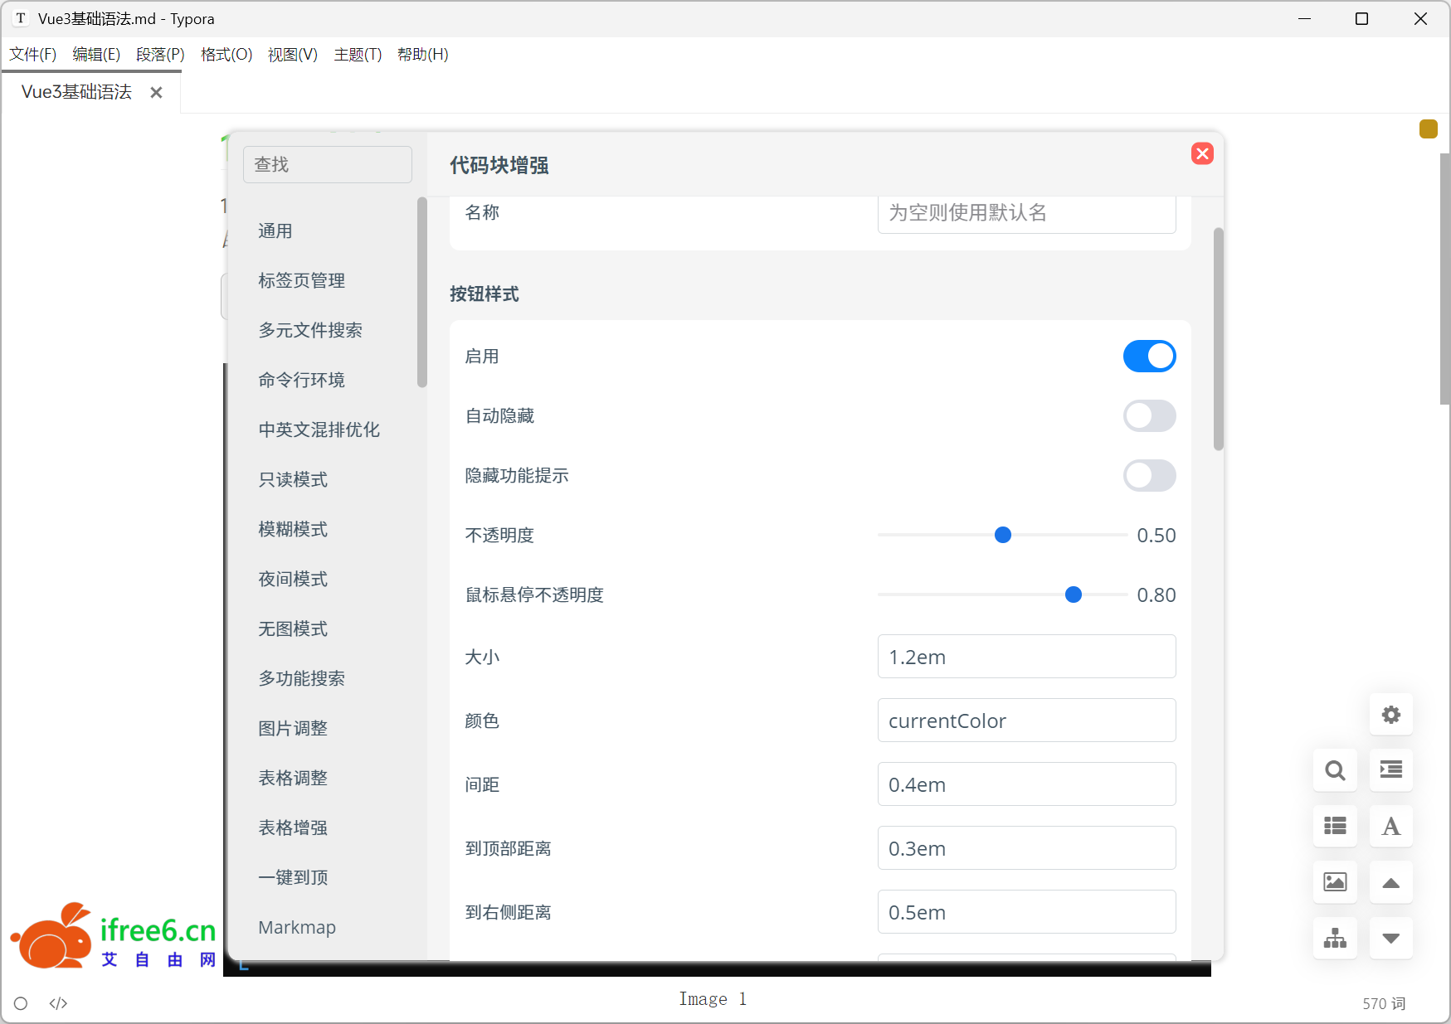1451x1024 pixels.
Task: Click the up-triangle scroll-to-top icon
Action: [x=1390, y=883]
